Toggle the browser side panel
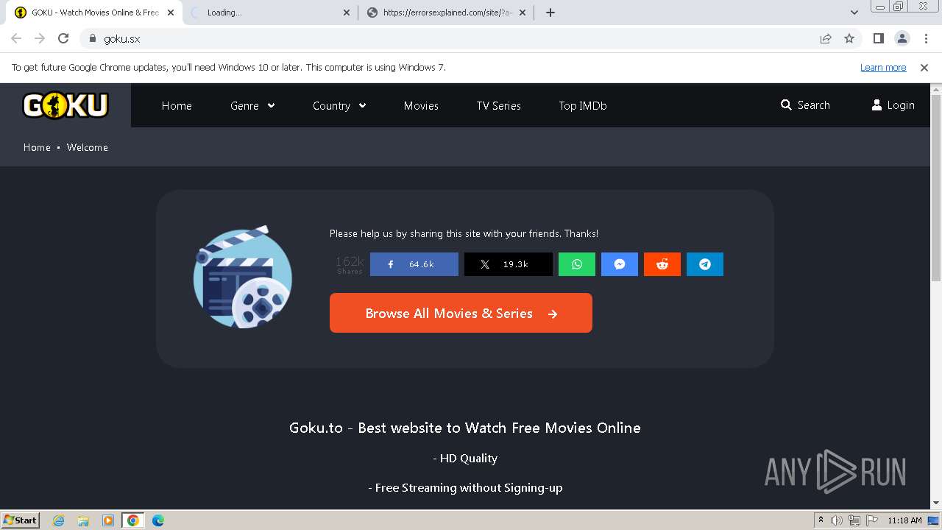Screen dimensions: 942x530 pos(878,39)
